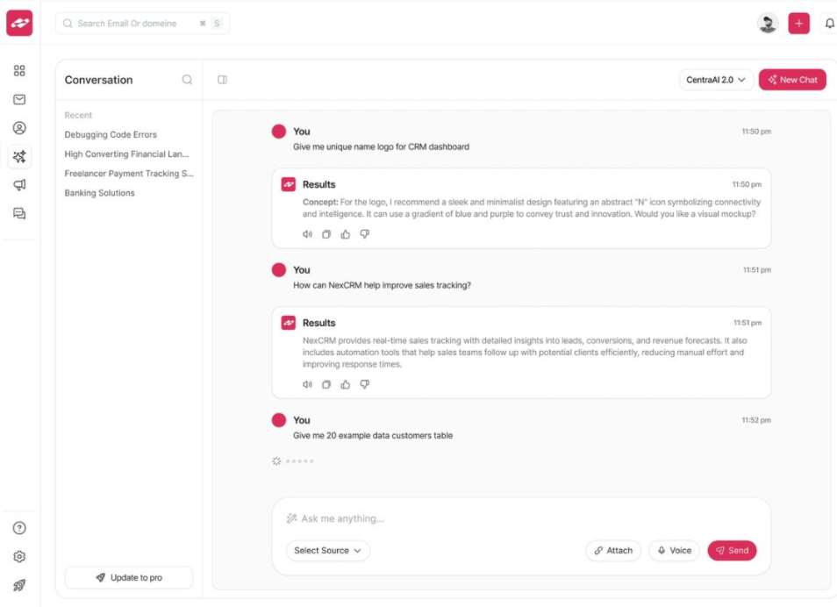The image size is (837, 607).
Task: Open the settings gear icon in sidebar
Action: pos(19,556)
